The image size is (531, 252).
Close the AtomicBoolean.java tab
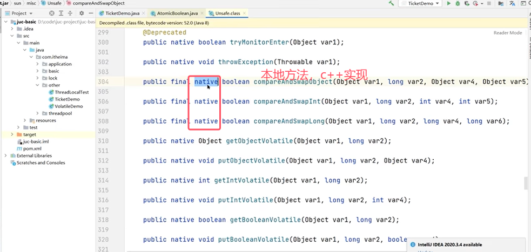pos(202,13)
